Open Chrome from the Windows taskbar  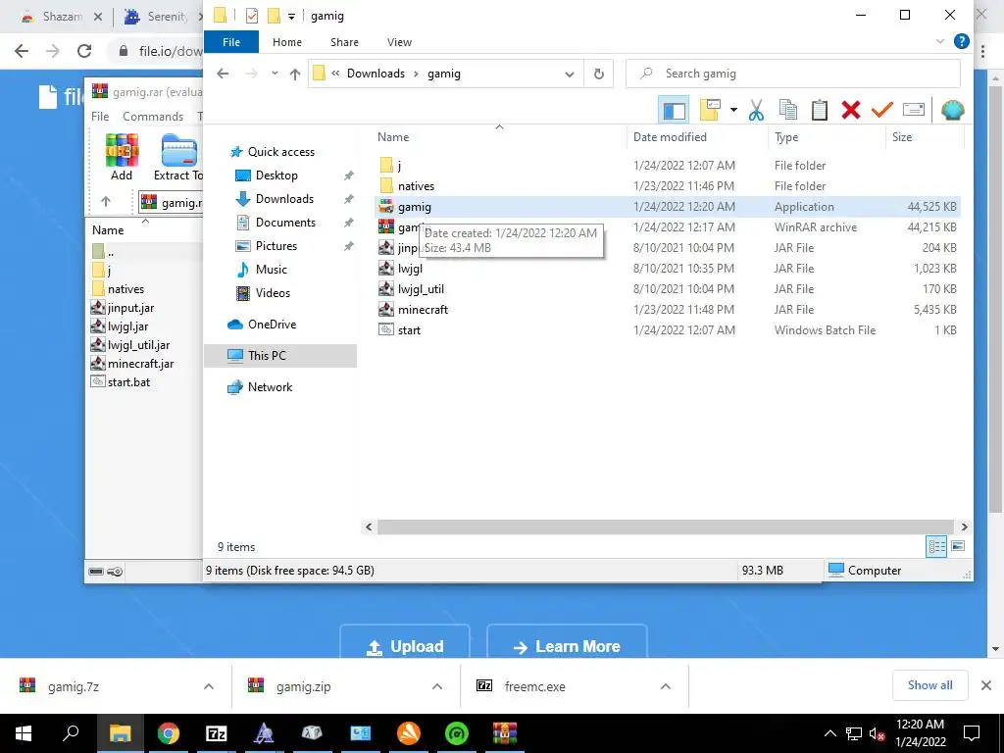click(x=169, y=733)
